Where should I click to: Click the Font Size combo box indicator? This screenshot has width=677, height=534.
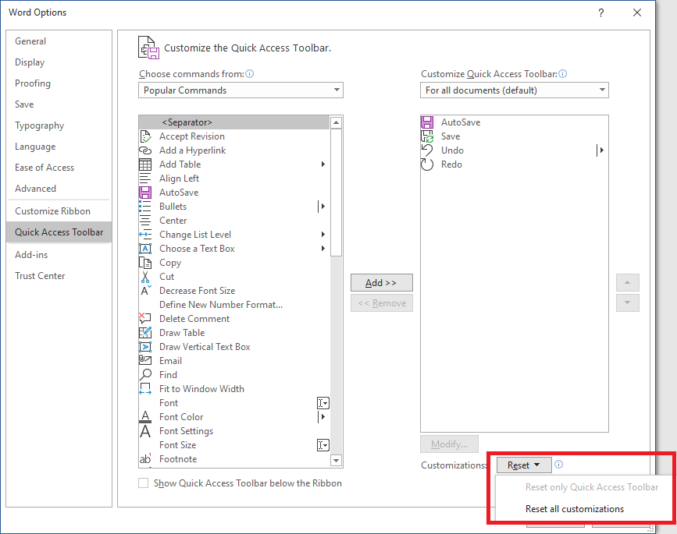[x=323, y=445]
